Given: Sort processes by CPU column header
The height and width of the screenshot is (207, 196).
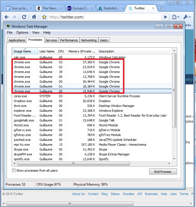Looking at the screenshot, I should 61,51.
